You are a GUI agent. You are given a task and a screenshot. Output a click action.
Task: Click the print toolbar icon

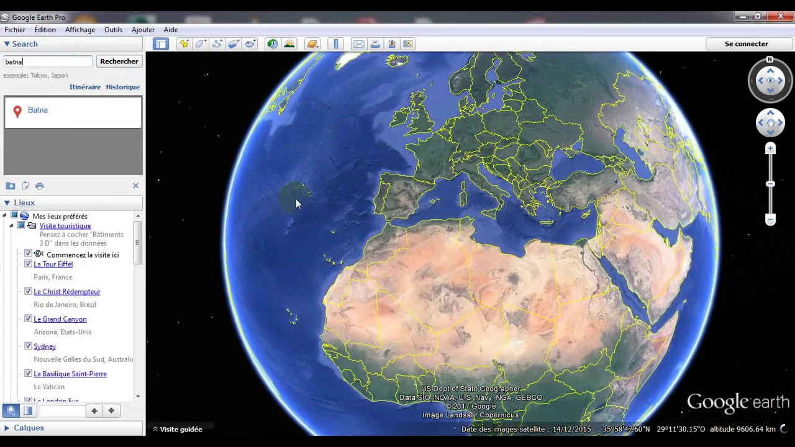click(x=375, y=44)
